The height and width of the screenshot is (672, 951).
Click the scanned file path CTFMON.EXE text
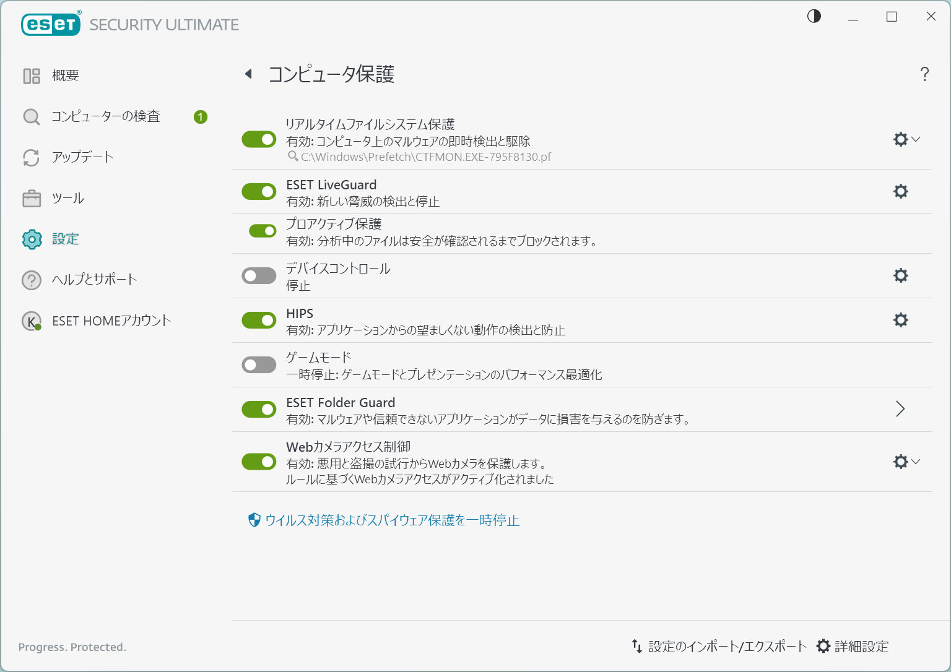click(x=426, y=157)
